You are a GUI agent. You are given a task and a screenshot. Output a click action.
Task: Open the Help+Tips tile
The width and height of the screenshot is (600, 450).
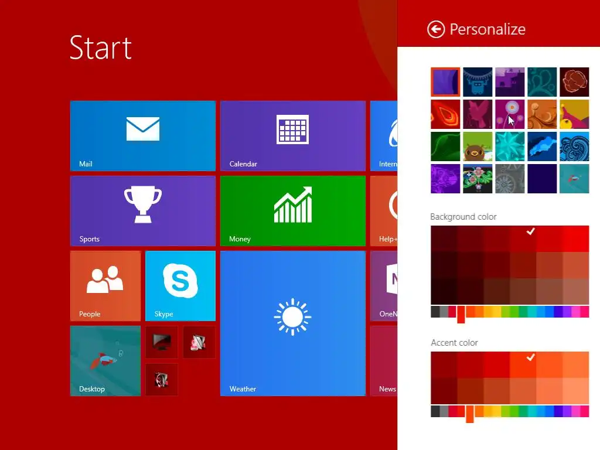click(x=384, y=211)
